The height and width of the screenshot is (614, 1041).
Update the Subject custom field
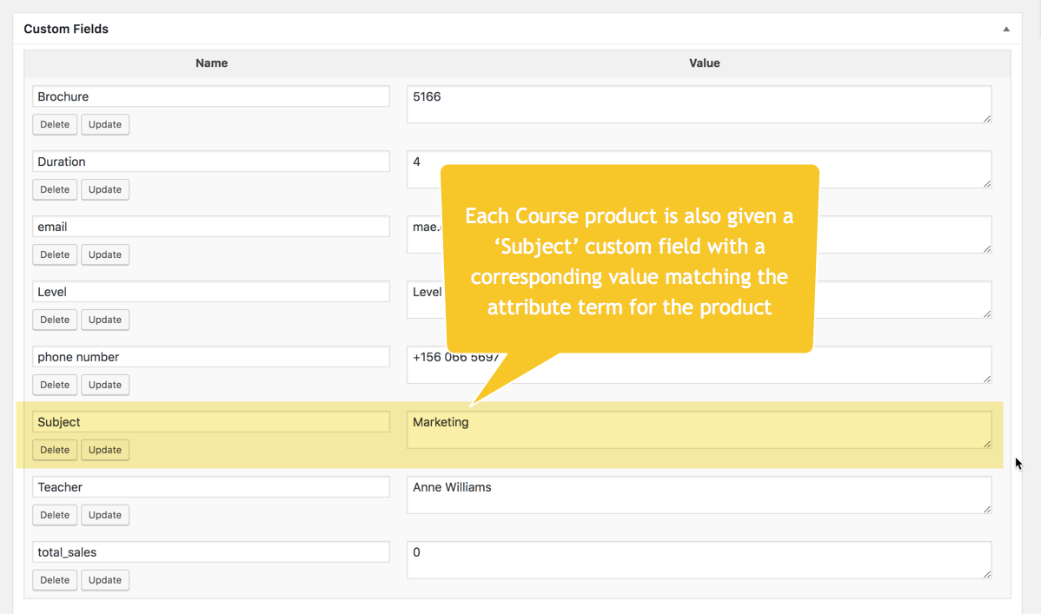pos(105,450)
